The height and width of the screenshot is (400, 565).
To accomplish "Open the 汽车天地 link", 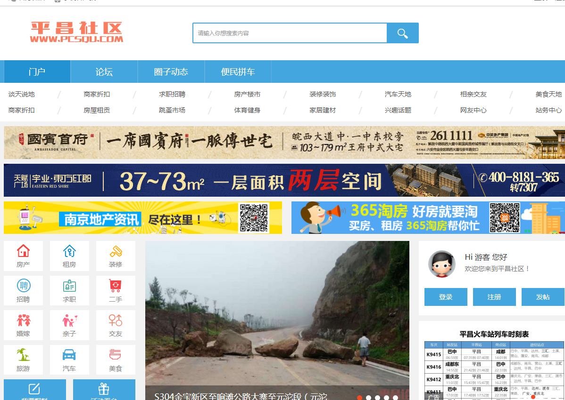I will click(x=398, y=94).
